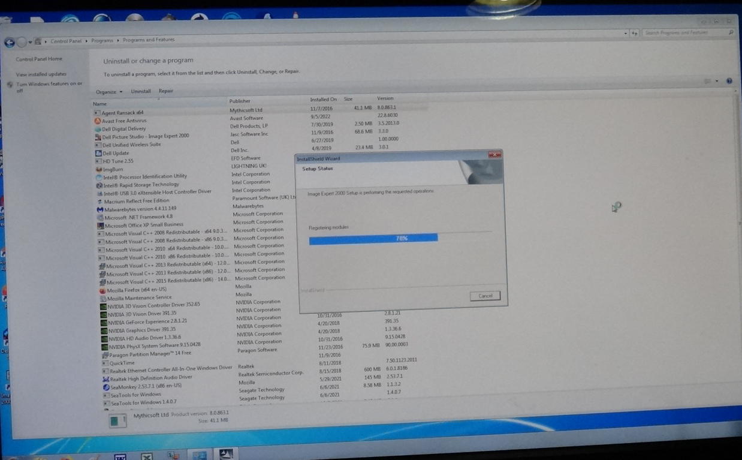Click the Windows features shield icon
The width and height of the screenshot is (742, 460).
[x=10, y=85]
